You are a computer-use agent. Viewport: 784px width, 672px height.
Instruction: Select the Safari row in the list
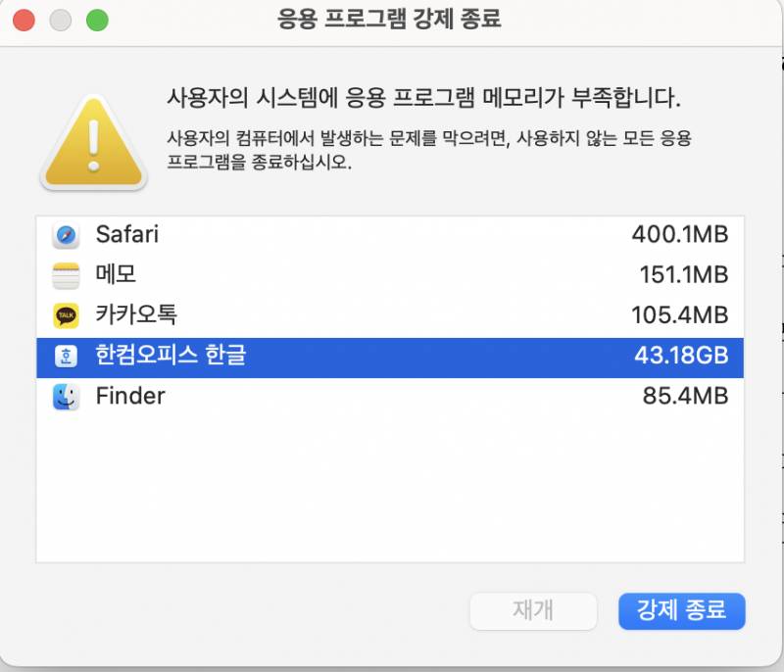click(294, 235)
